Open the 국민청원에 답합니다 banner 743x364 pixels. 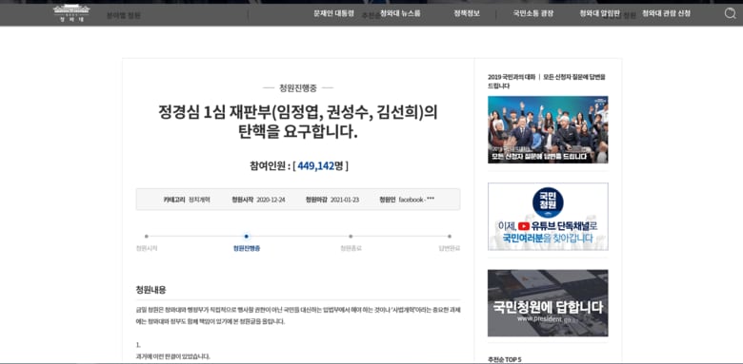548,303
